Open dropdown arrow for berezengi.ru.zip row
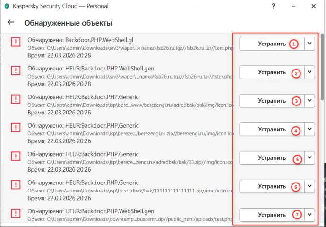The width and height of the screenshot is (326, 227). [309, 129]
